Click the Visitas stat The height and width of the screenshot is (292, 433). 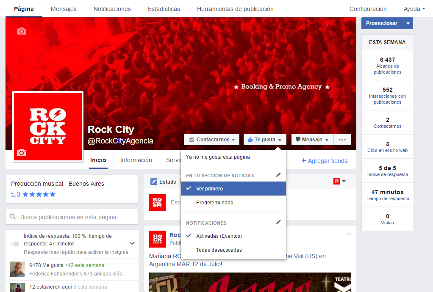(387, 219)
